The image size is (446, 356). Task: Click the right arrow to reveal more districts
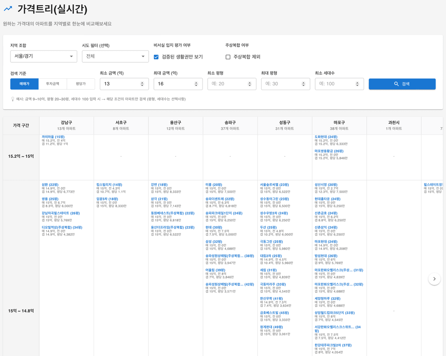tap(434, 278)
